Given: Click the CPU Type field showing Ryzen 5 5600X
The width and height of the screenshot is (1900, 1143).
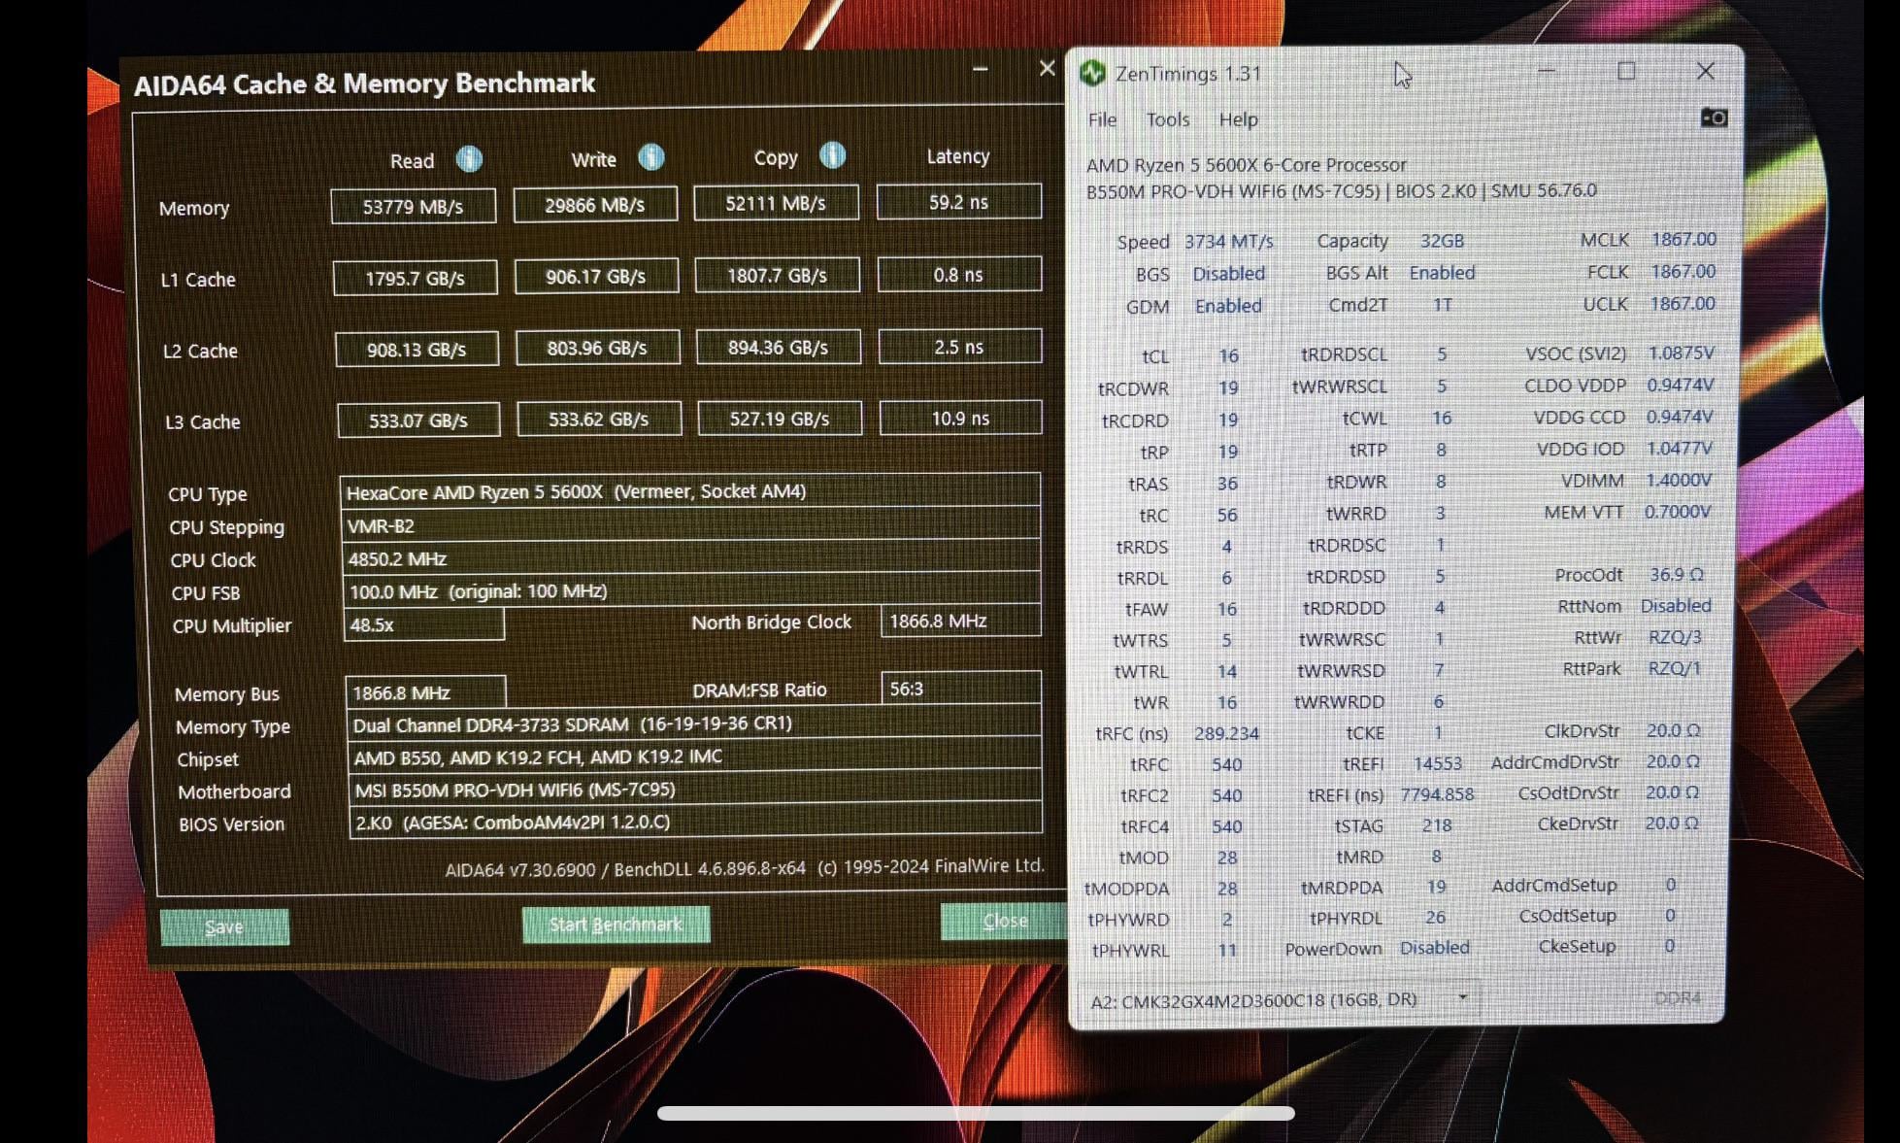Looking at the screenshot, I should pos(690,491).
